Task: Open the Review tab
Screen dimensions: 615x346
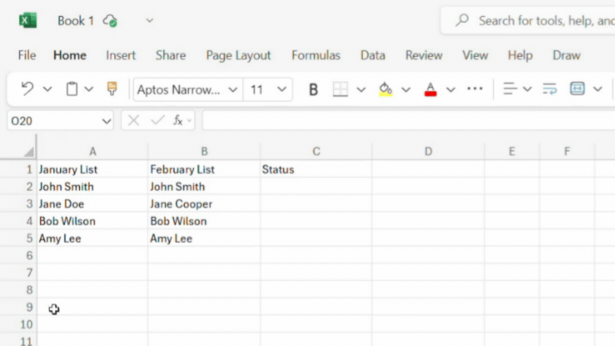Action: [424, 55]
